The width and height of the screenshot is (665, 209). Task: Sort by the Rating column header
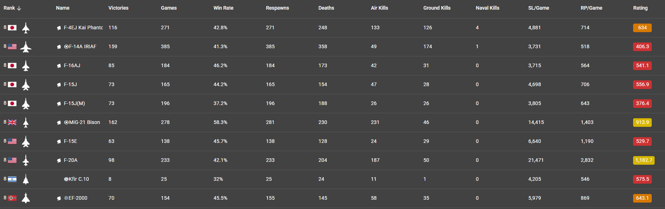pos(640,8)
